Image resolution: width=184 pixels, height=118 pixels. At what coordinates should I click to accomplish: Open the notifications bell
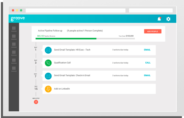click(x=159, y=19)
